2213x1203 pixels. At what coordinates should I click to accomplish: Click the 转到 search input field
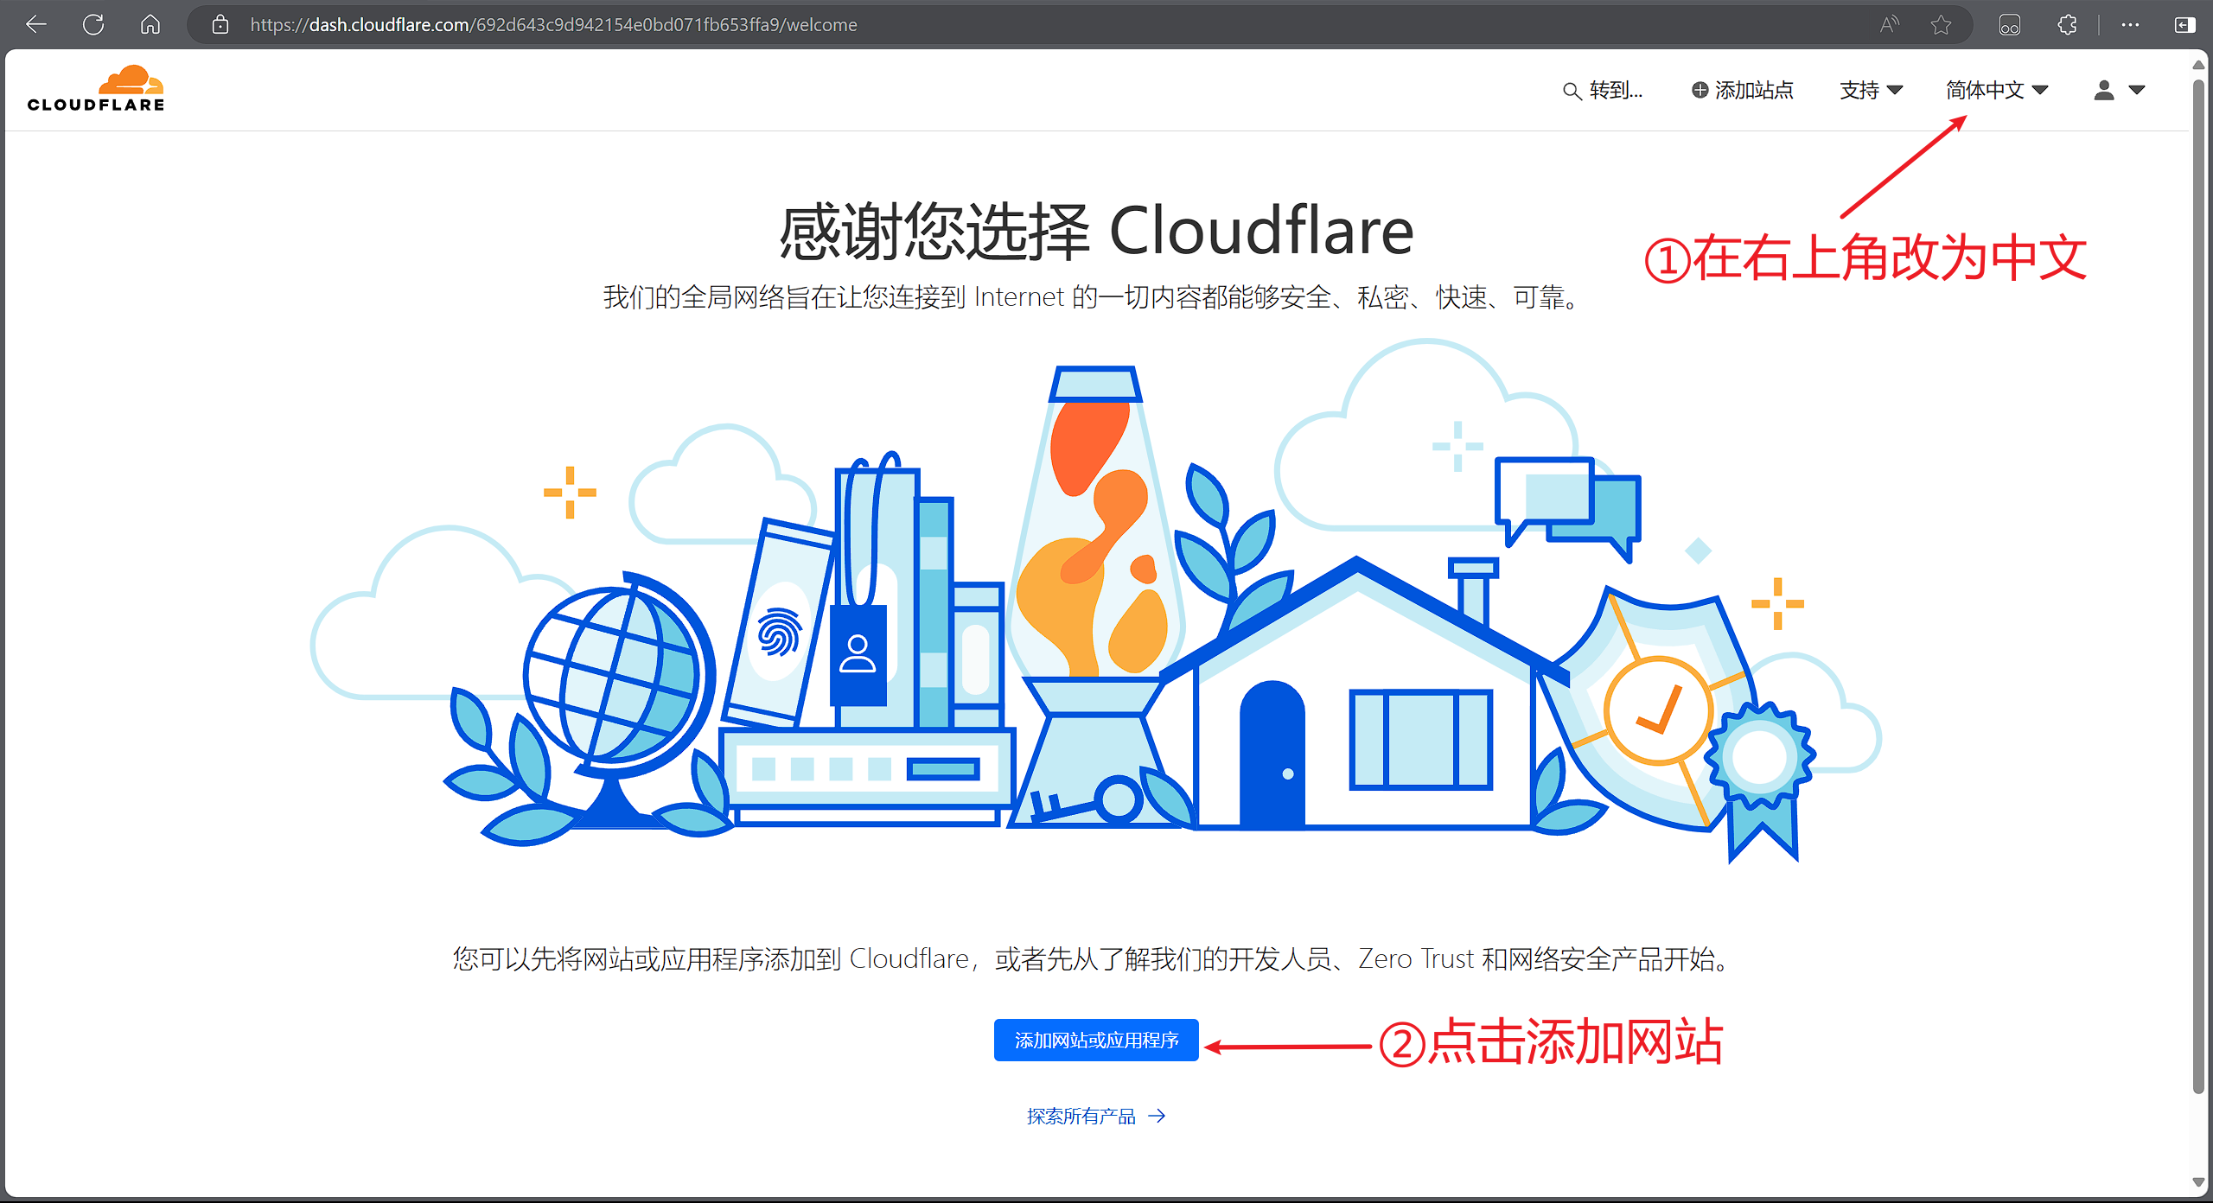pyautogui.click(x=1615, y=90)
